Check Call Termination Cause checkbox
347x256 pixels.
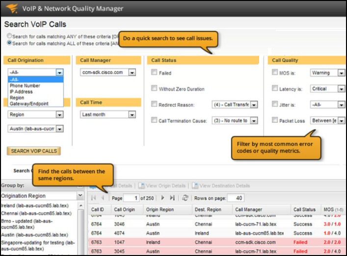coord(154,120)
